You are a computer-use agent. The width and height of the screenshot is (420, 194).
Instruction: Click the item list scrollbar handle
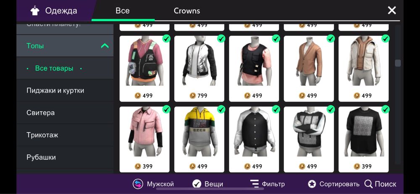pos(398,63)
